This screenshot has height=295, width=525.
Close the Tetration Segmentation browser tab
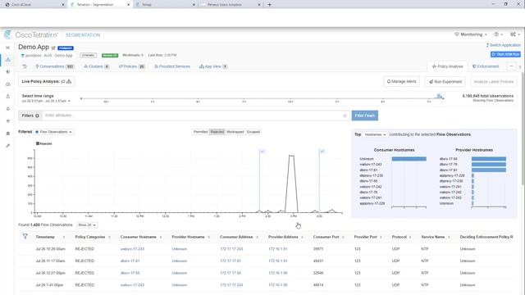coord(128,5)
